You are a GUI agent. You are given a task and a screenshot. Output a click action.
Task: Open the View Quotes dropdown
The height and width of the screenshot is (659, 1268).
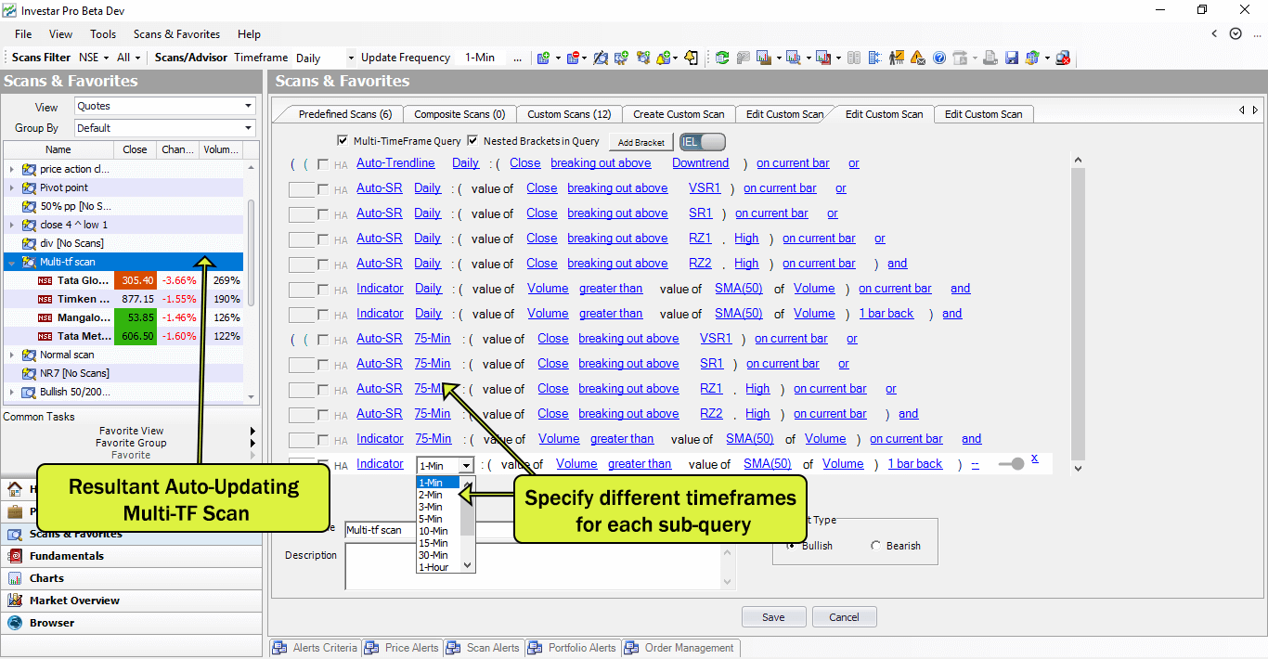click(165, 106)
